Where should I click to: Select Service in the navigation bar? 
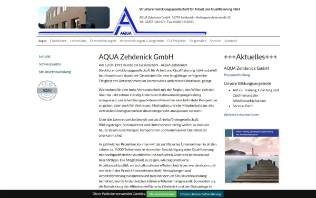[215, 41]
